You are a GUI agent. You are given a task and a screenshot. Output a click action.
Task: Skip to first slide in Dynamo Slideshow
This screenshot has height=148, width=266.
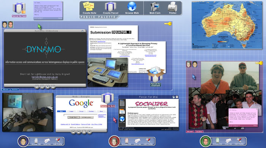[36, 86]
